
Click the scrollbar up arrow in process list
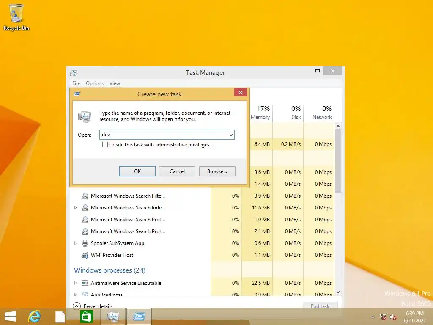pyautogui.click(x=338, y=126)
